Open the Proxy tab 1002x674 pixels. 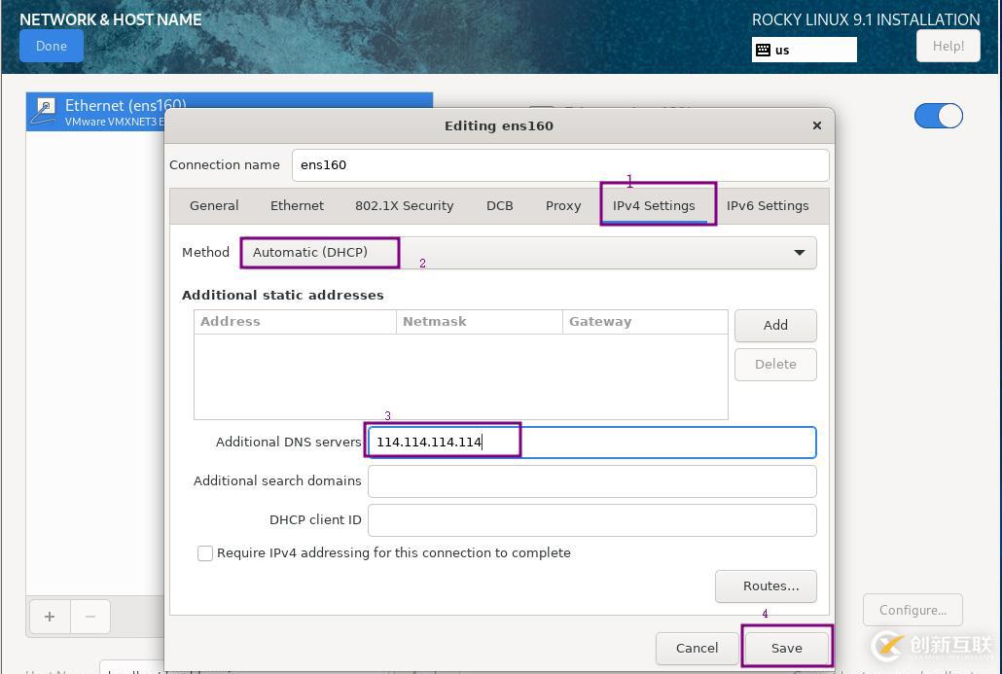pyautogui.click(x=563, y=206)
